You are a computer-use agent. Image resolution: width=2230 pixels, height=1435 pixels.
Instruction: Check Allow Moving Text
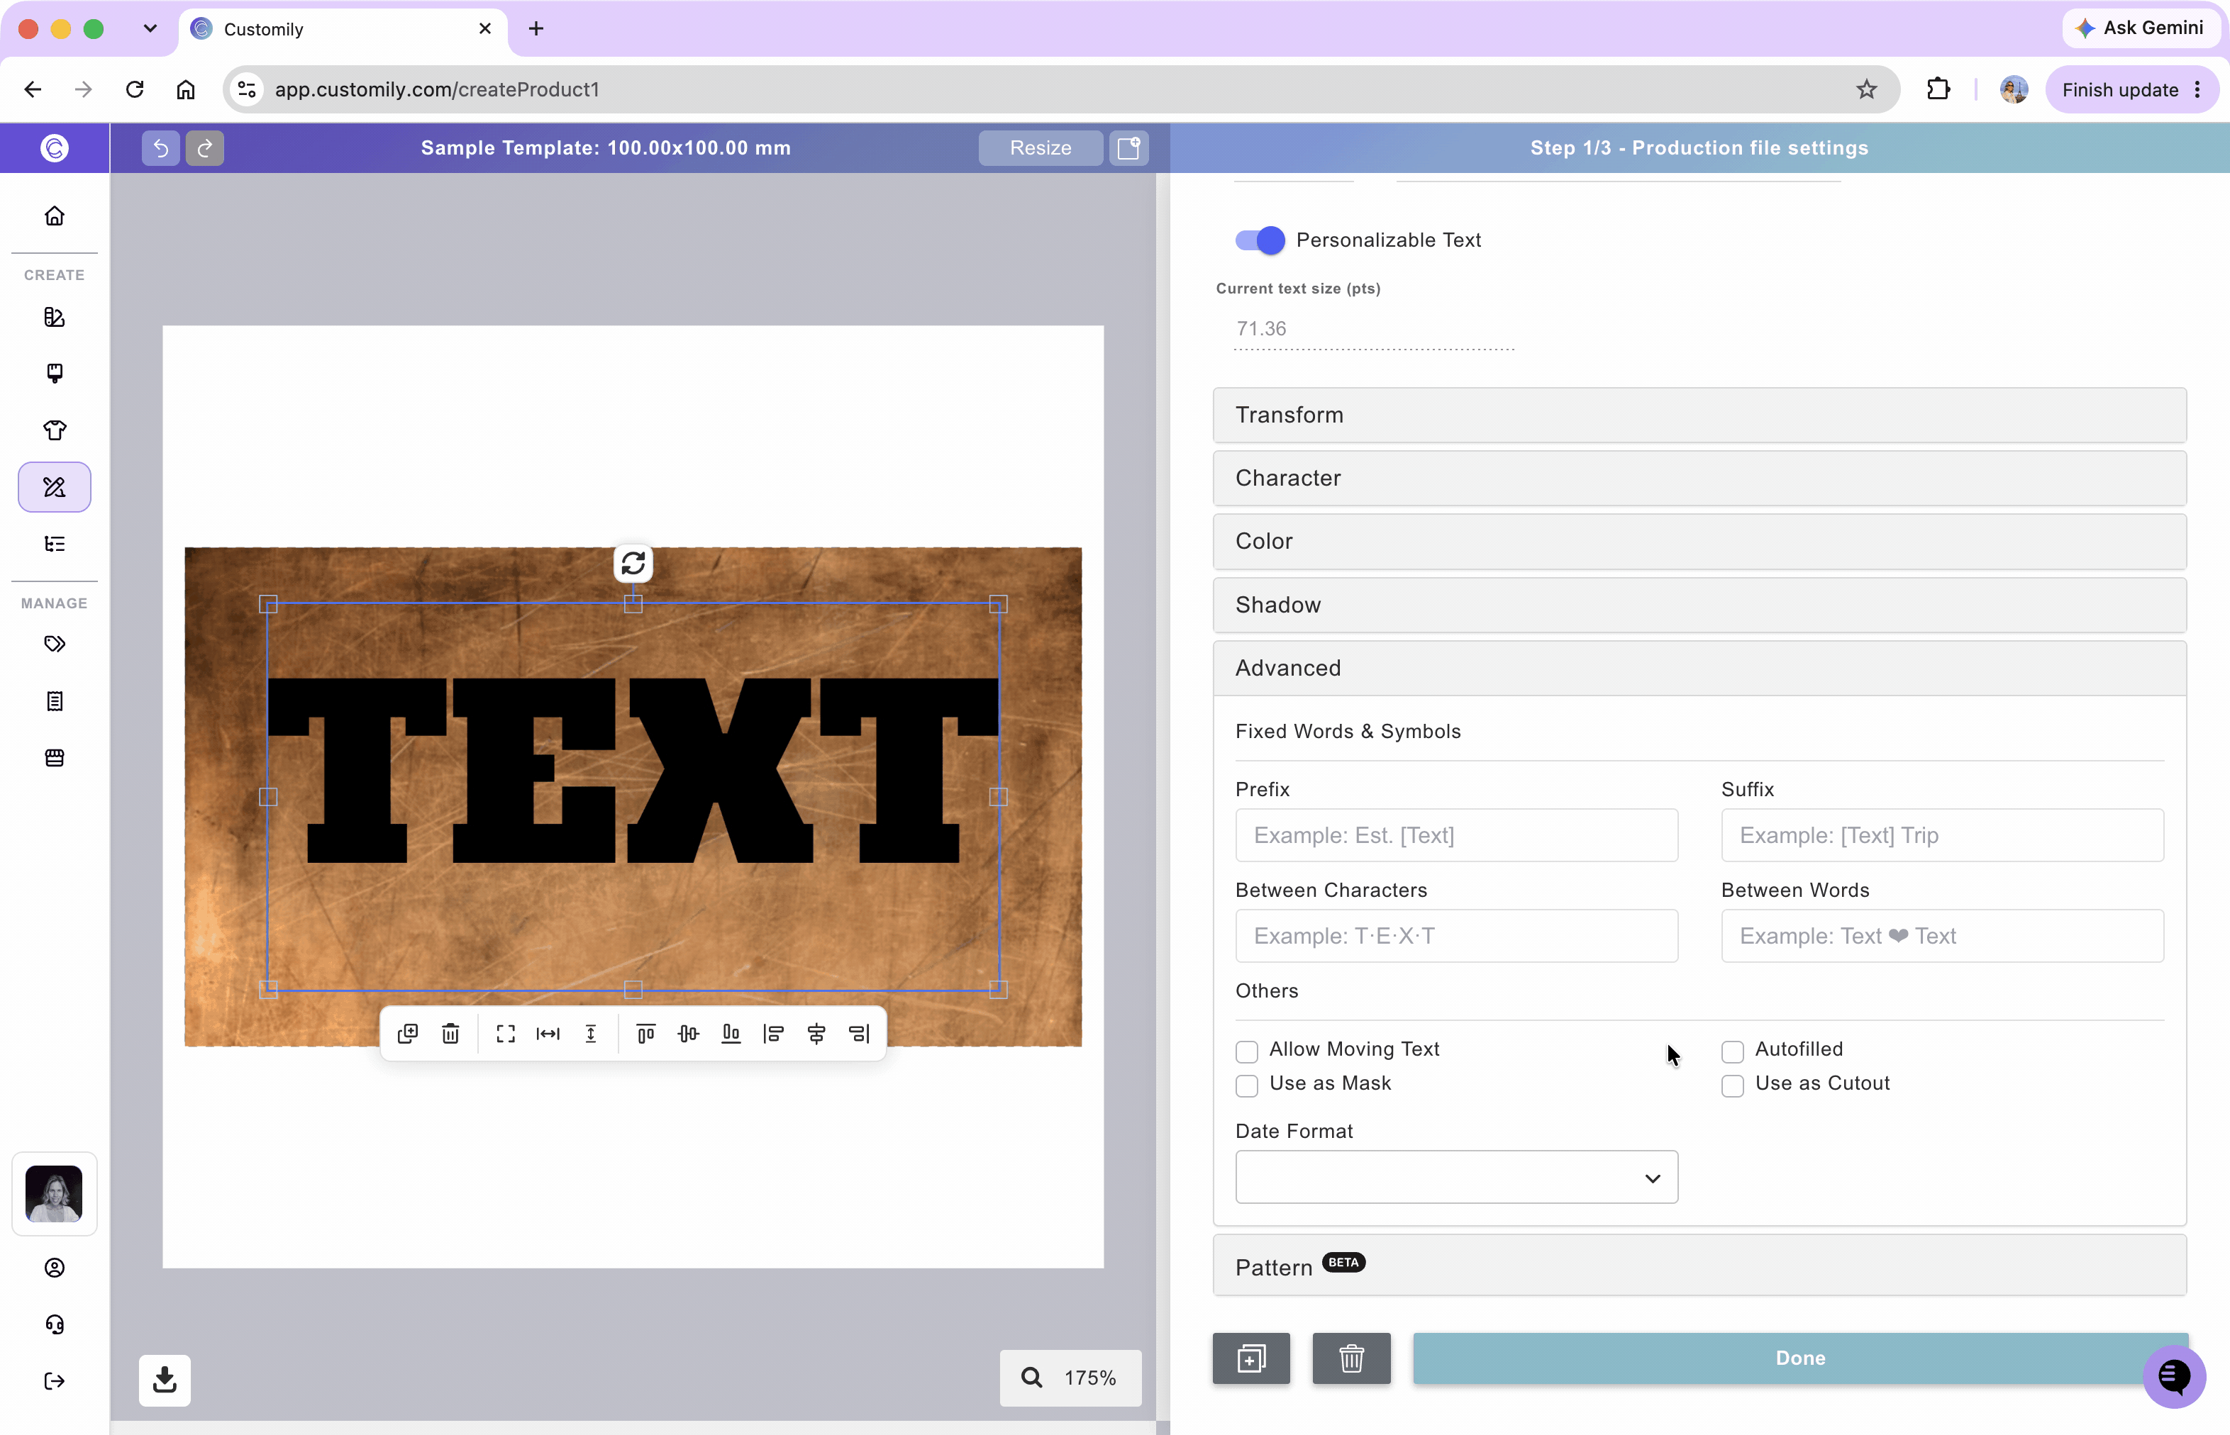pyautogui.click(x=1246, y=1051)
